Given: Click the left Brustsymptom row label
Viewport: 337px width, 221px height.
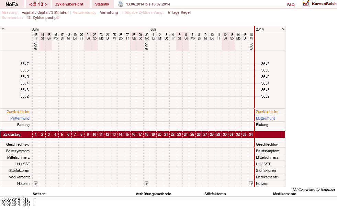Looking at the screenshot, I should click(x=18, y=151).
